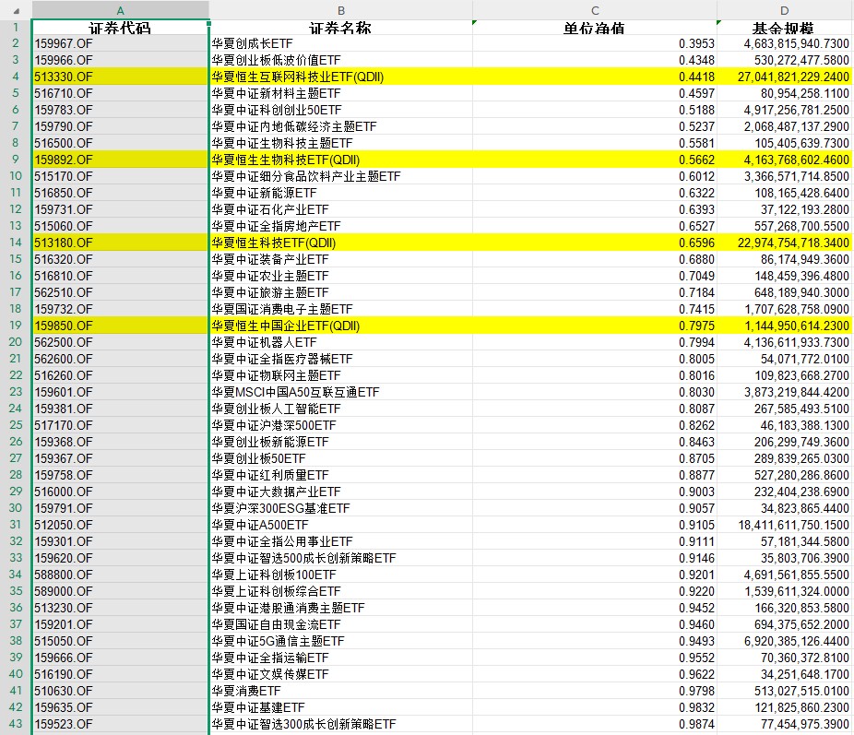Click fund size cell 77,454,975.3900

pyautogui.click(x=784, y=724)
